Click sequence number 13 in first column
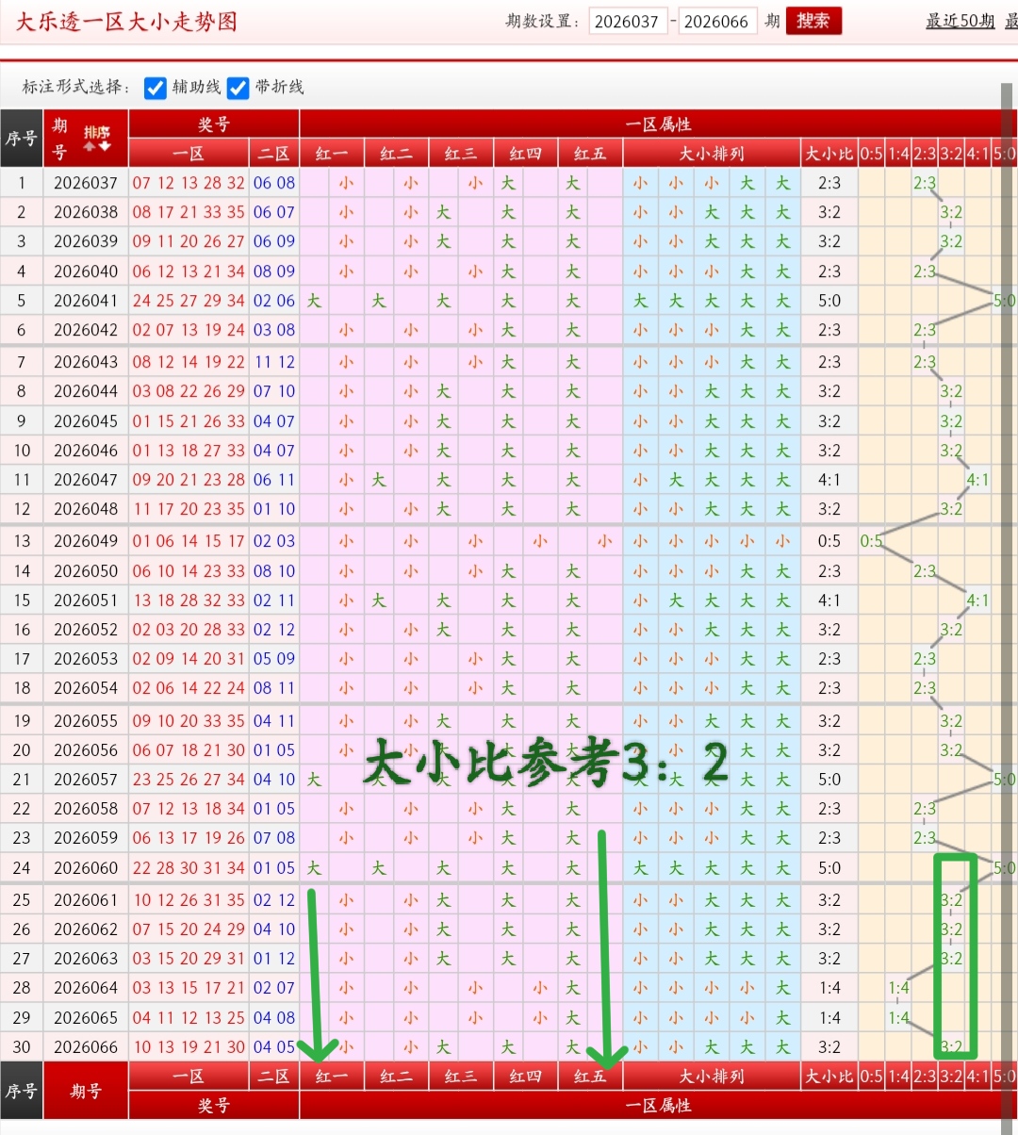Screen dimensions: 1018x1135 (x=22, y=541)
